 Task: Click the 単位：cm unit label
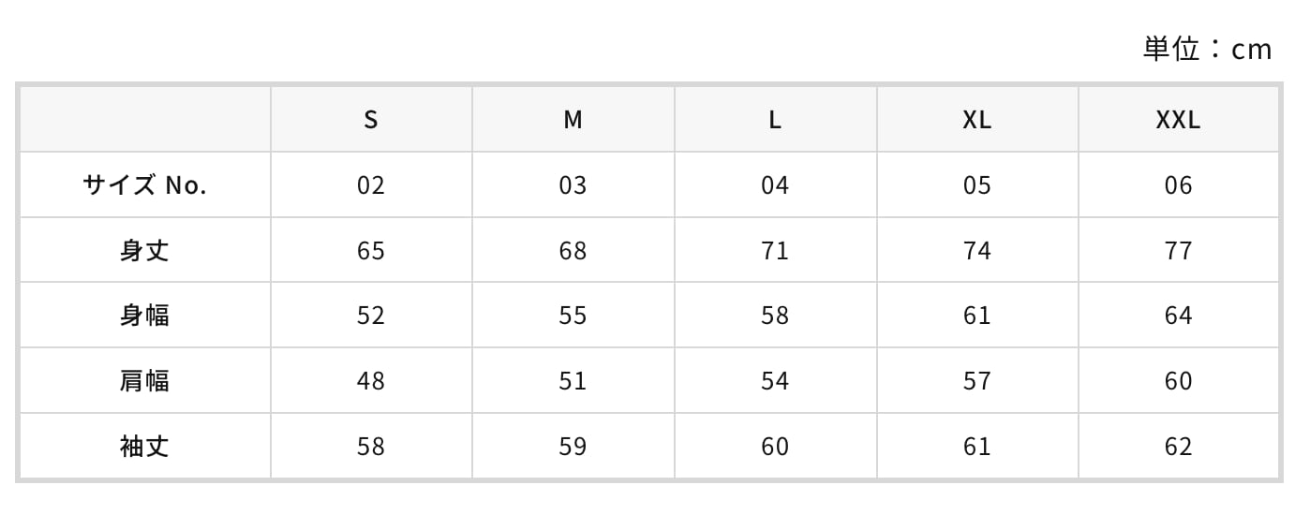[x=1207, y=49]
